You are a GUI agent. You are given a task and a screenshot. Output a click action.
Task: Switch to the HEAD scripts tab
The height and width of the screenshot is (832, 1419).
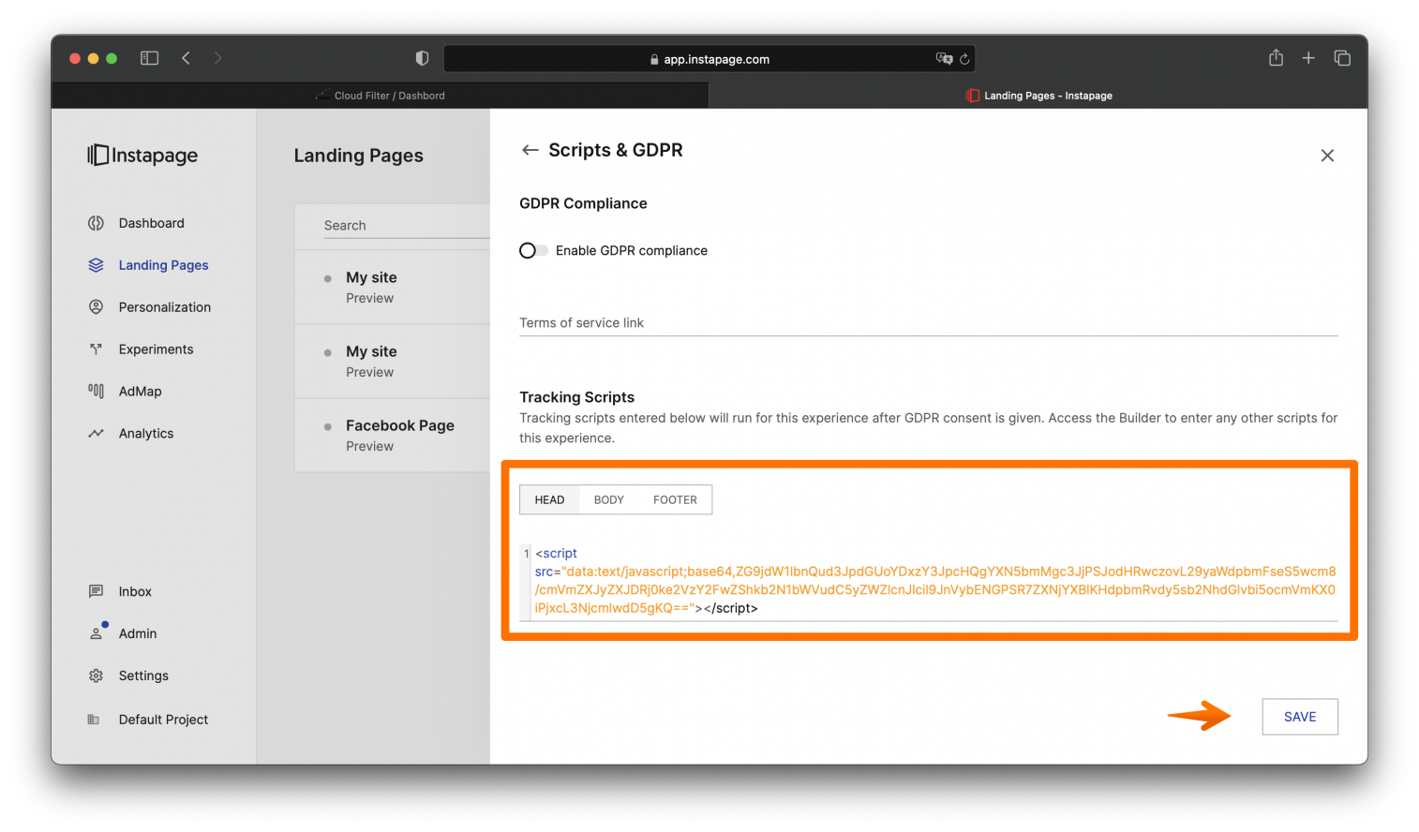point(549,499)
